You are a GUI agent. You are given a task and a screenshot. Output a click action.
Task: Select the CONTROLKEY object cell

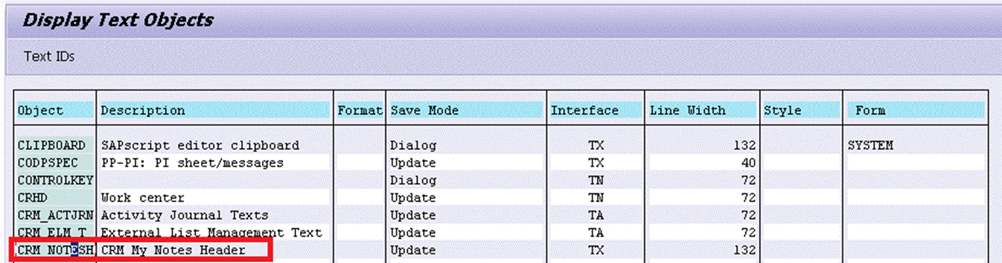(55, 180)
